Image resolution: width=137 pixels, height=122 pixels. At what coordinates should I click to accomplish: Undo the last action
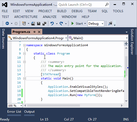[x=52, y=24]
